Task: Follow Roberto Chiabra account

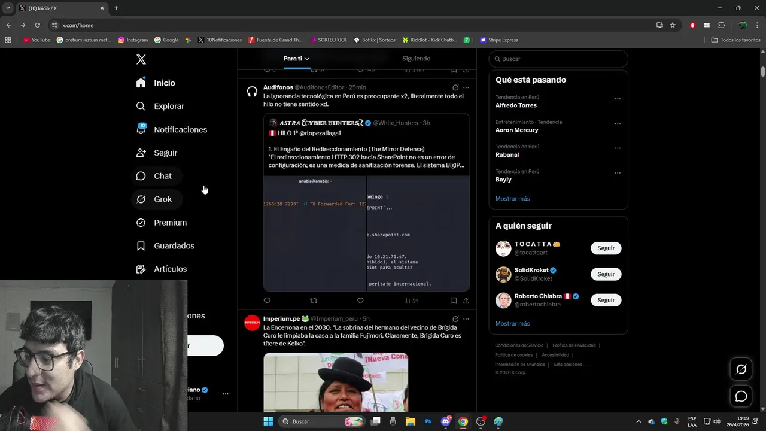Action: tap(606, 300)
